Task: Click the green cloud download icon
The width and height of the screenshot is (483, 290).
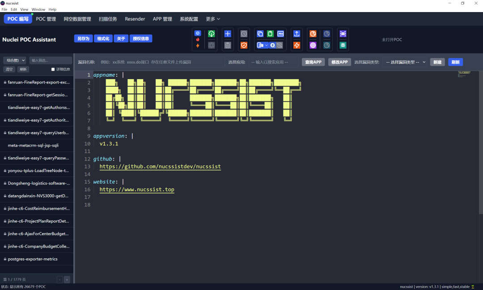Action: pos(212,34)
